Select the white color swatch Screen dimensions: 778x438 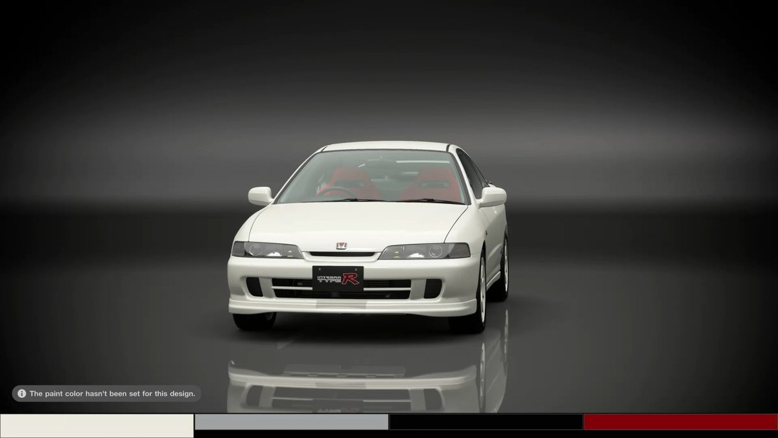[97, 426]
